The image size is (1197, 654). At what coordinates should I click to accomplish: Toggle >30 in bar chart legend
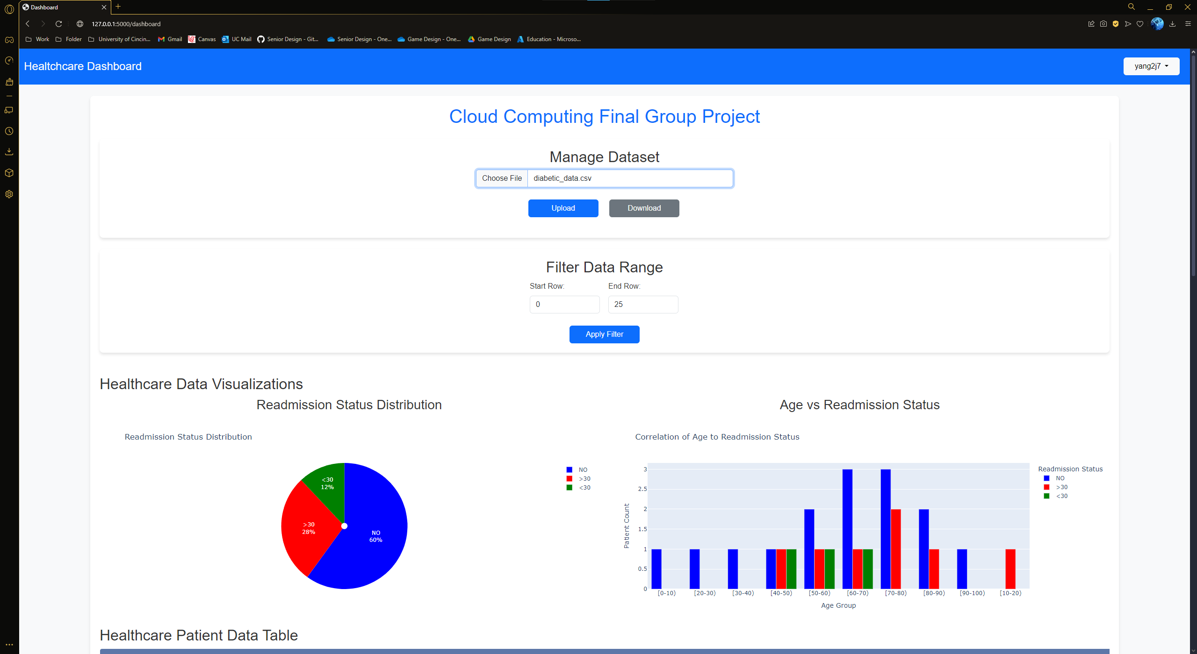(x=1056, y=487)
